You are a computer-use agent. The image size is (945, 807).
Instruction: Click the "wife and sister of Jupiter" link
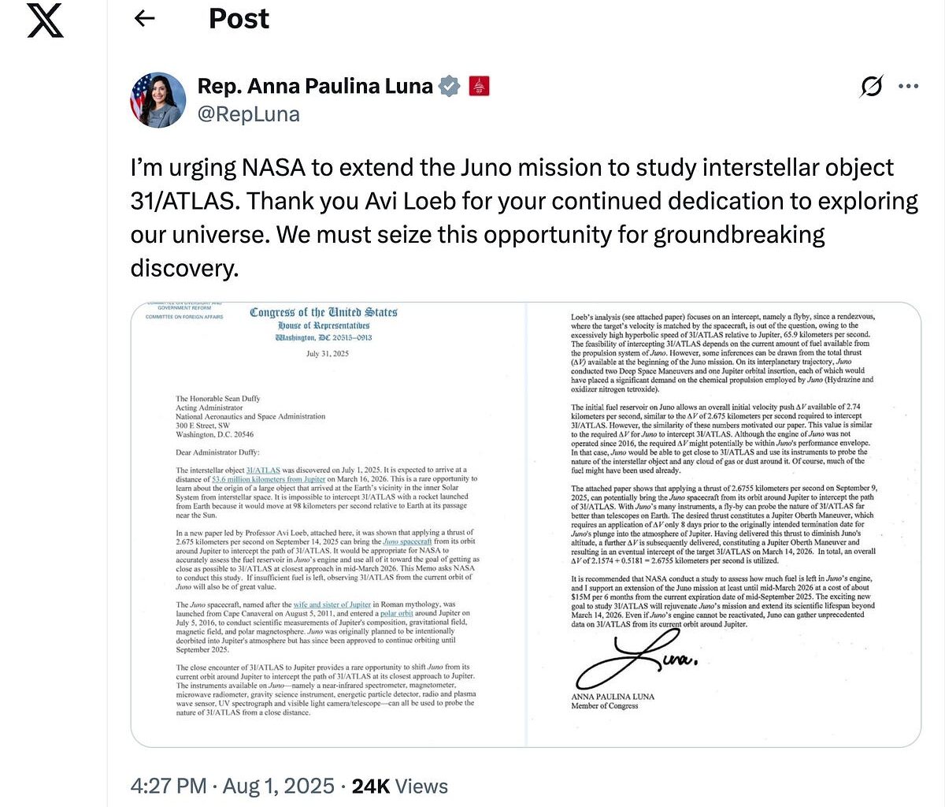[x=332, y=604]
